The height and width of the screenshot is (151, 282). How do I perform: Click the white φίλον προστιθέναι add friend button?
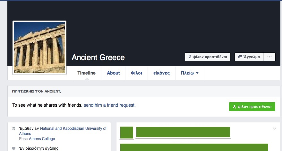click(x=208, y=57)
